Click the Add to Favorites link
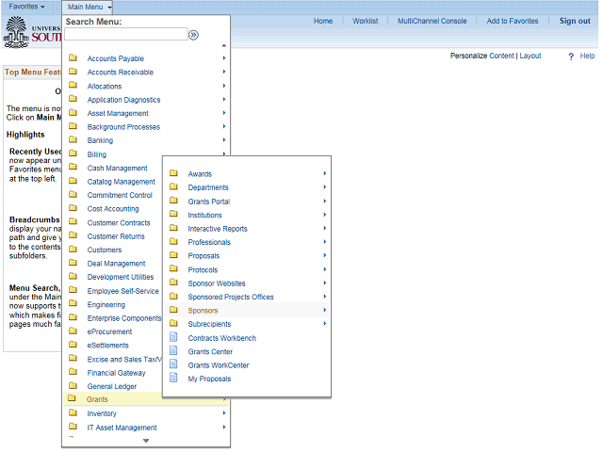 (513, 21)
